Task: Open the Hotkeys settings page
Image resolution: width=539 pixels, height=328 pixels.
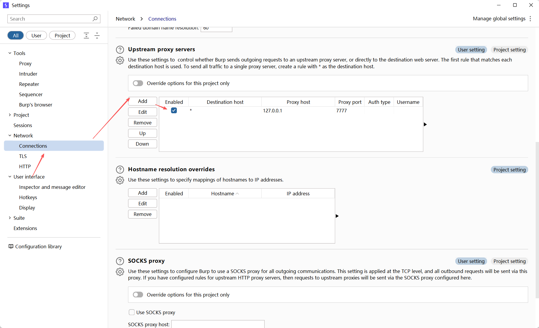Action: tap(28, 197)
